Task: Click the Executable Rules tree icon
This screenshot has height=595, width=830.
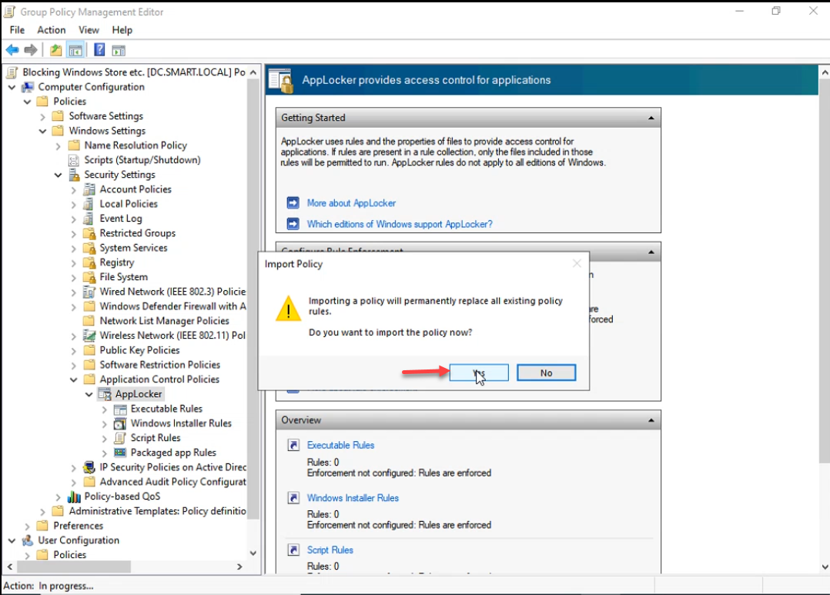Action: (x=120, y=409)
